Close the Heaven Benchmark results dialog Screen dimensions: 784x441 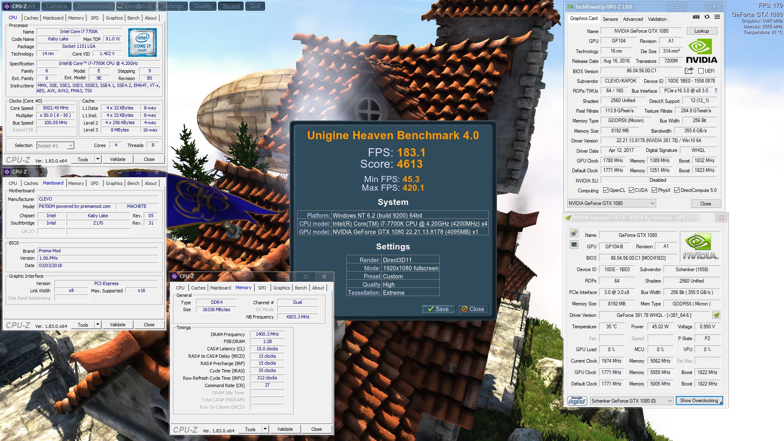(x=473, y=309)
